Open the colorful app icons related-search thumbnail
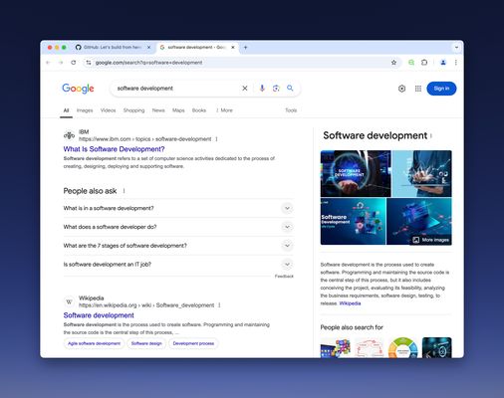Viewport: 504px width, 398px height. [336, 347]
